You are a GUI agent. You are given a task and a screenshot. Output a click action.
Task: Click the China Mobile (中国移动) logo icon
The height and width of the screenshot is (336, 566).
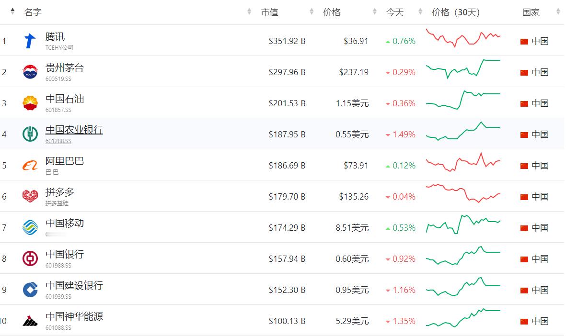coord(30,227)
